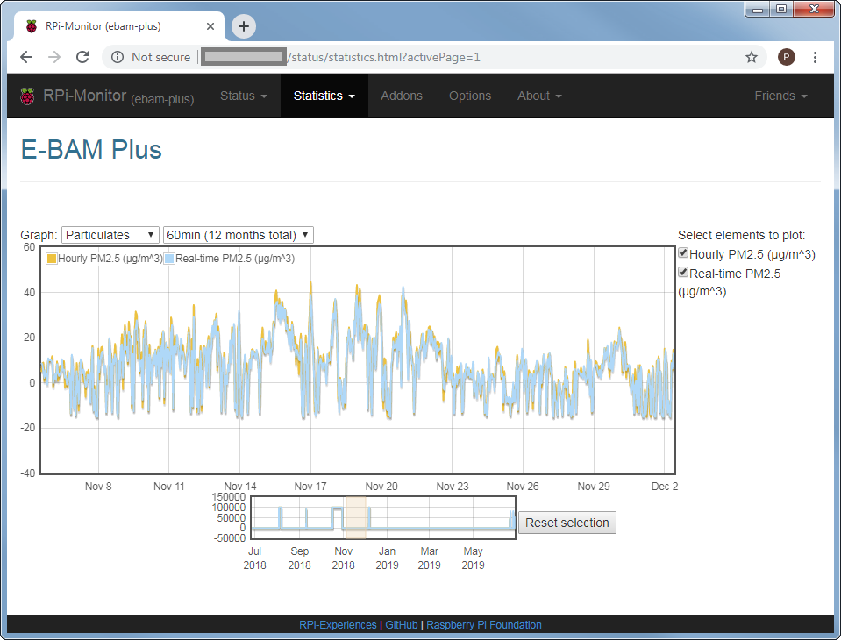The image size is (841, 640).
Task: Click the address bar URL text
Action: (x=383, y=57)
